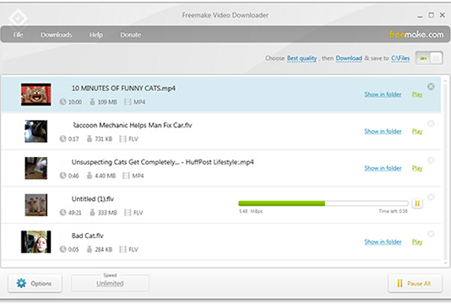Open the Downloads menu
This screenshot has height=304, width=451.
56,35
